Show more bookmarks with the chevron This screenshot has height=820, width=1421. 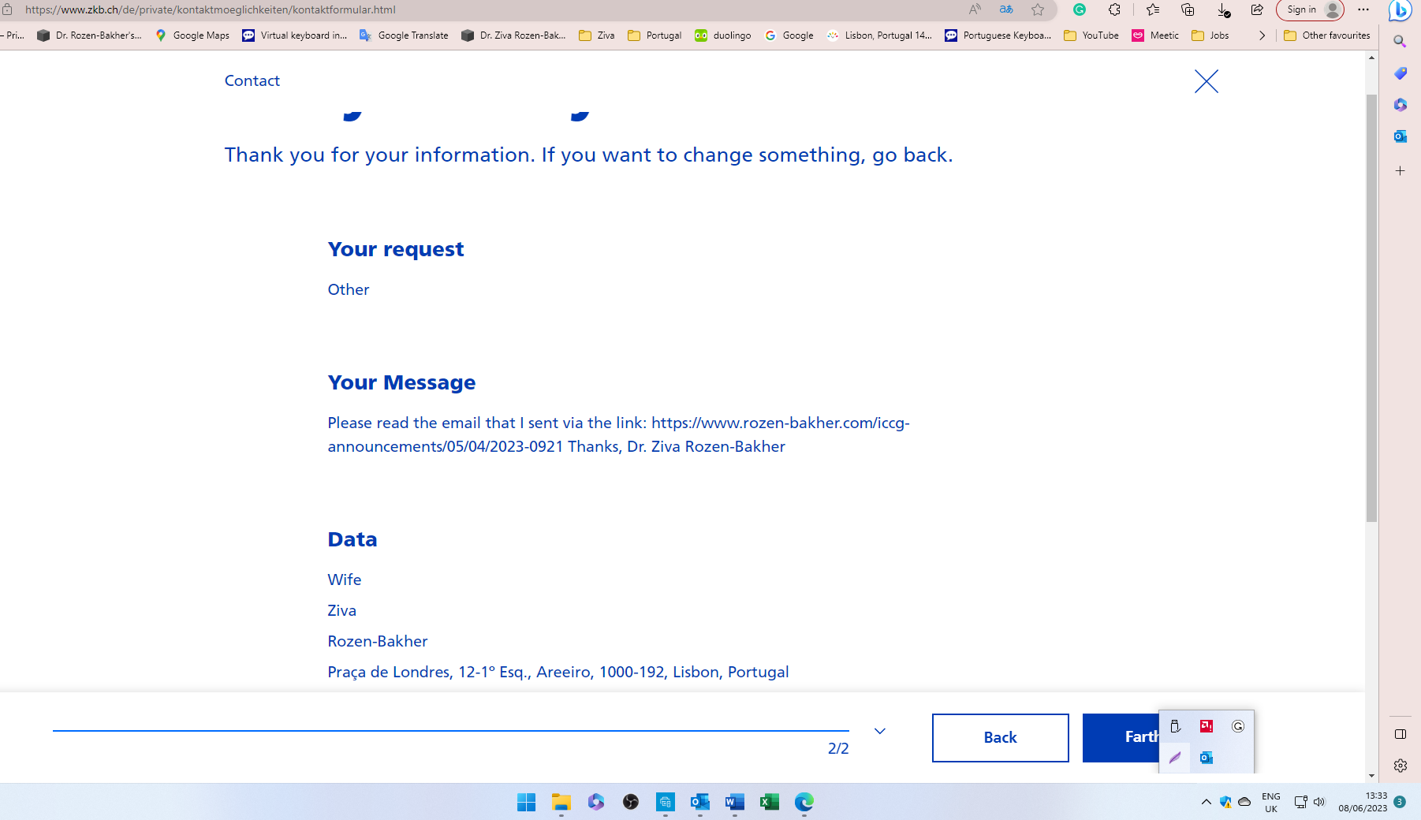(1262, 35)
